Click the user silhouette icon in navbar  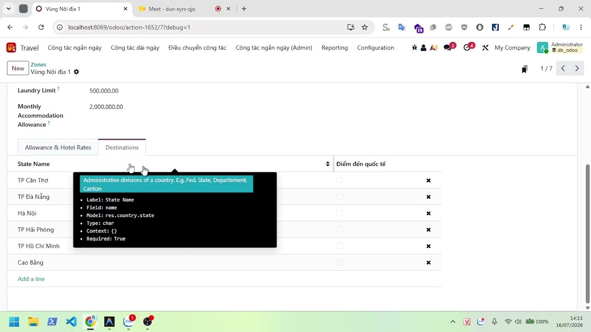(x=423, y=47)
